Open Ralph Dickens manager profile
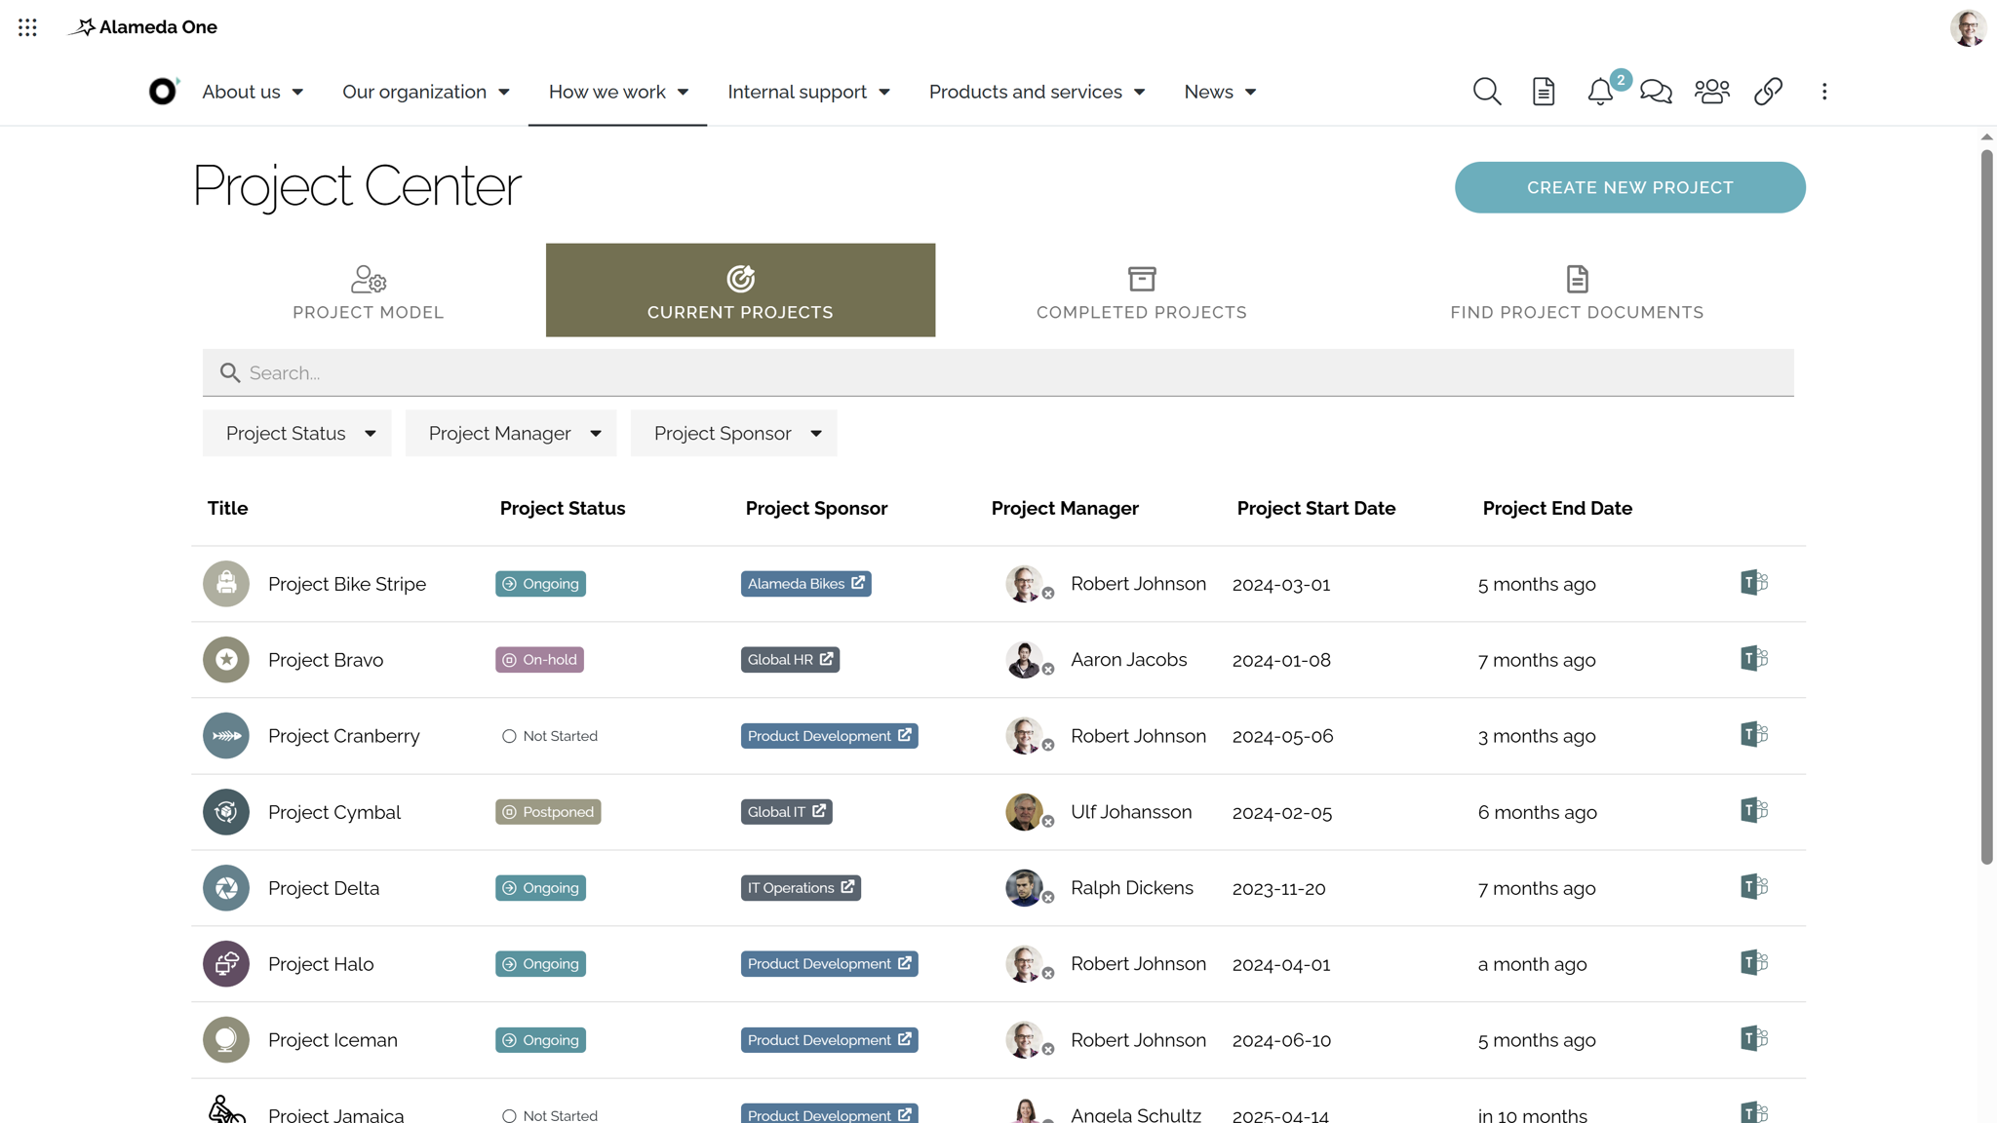 click(x=1132, y=888)
